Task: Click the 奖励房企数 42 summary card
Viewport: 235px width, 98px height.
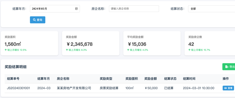Action: [210, 43]
